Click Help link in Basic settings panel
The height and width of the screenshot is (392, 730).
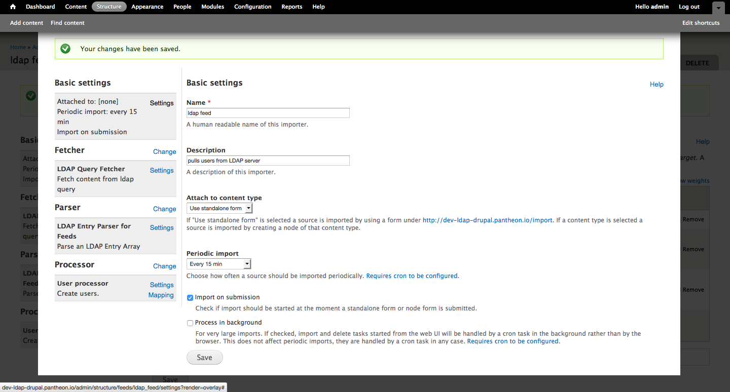(656, 84)
